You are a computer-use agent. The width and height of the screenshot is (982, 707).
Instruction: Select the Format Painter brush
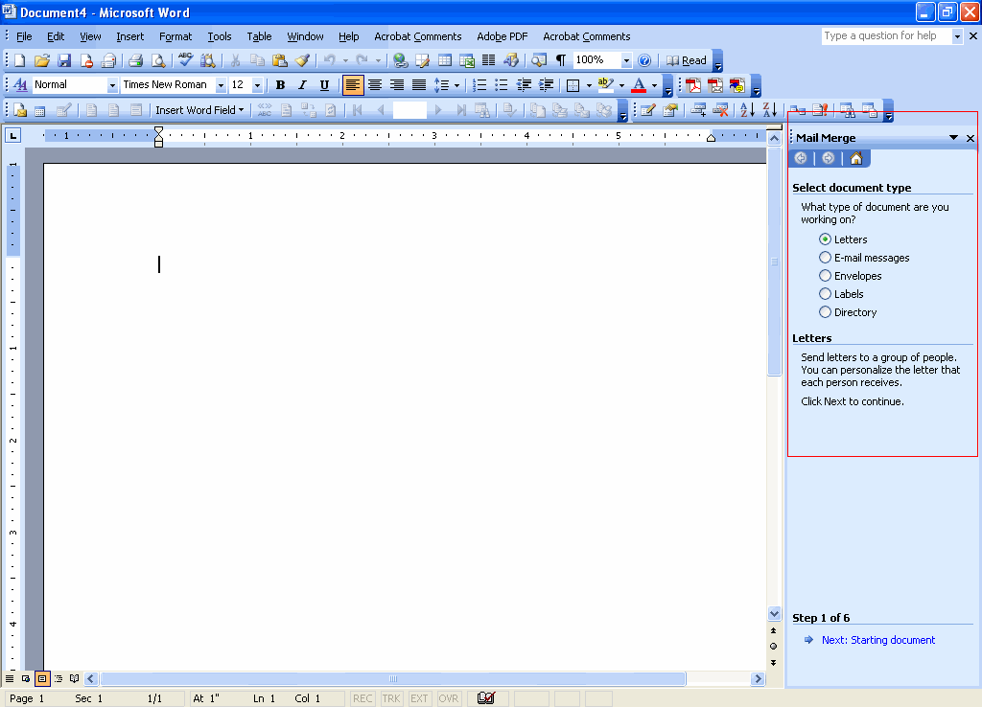pos(302,60)
